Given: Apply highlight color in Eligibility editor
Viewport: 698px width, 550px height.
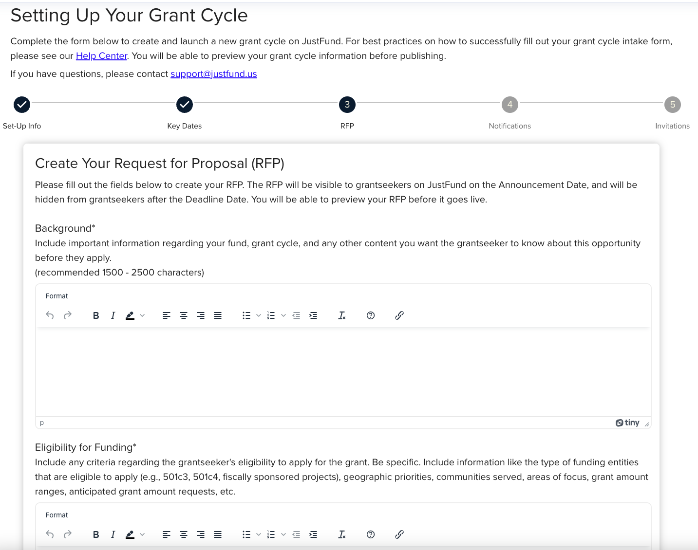Looking at the screenshot, I should point(130,534).
